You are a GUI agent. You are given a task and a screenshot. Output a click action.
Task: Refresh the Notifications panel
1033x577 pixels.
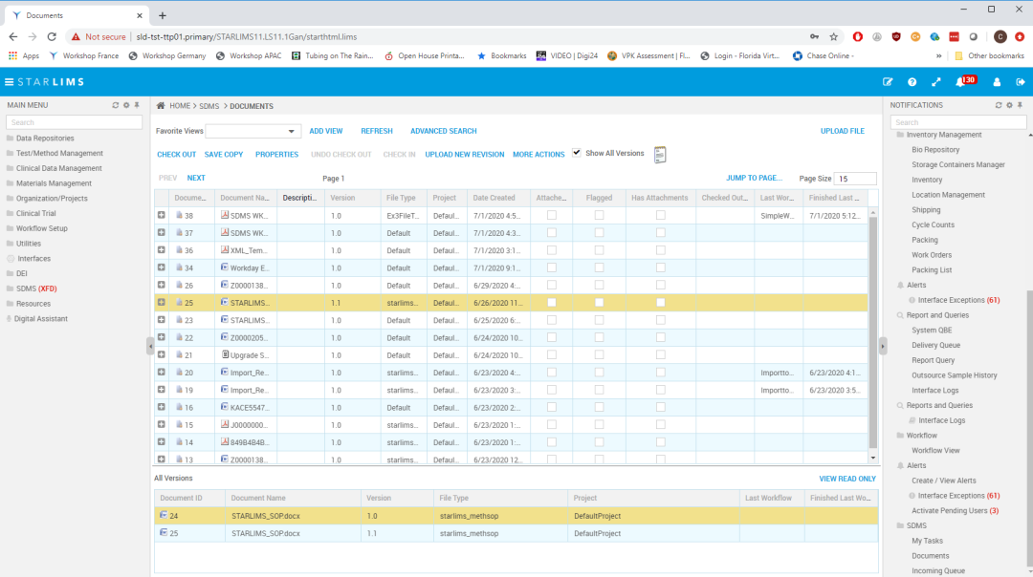pyautogui.click(x=998, y=105)
